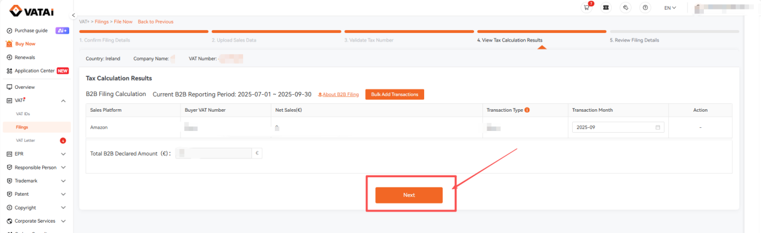Expand the Responsible Person section
This screenshot has width=761, height=233.
point(63,168)
